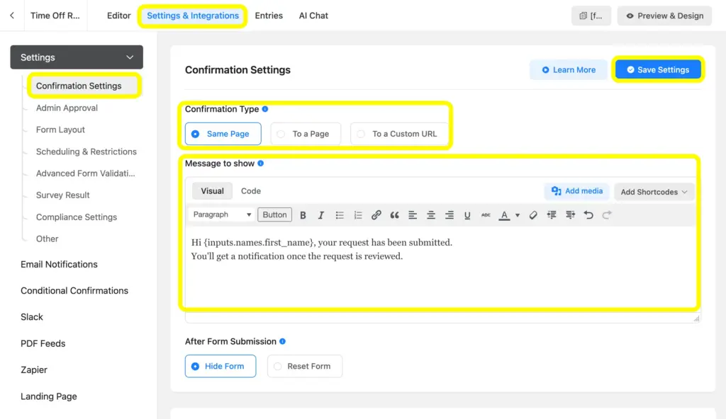Grab the editor resize handle corner
This screenshot has height=419, width=726.
(x=696, y=318)
